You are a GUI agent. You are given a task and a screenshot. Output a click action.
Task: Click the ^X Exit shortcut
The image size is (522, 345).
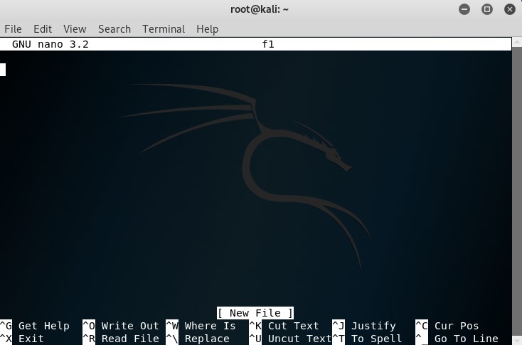(x=22, y=339)
